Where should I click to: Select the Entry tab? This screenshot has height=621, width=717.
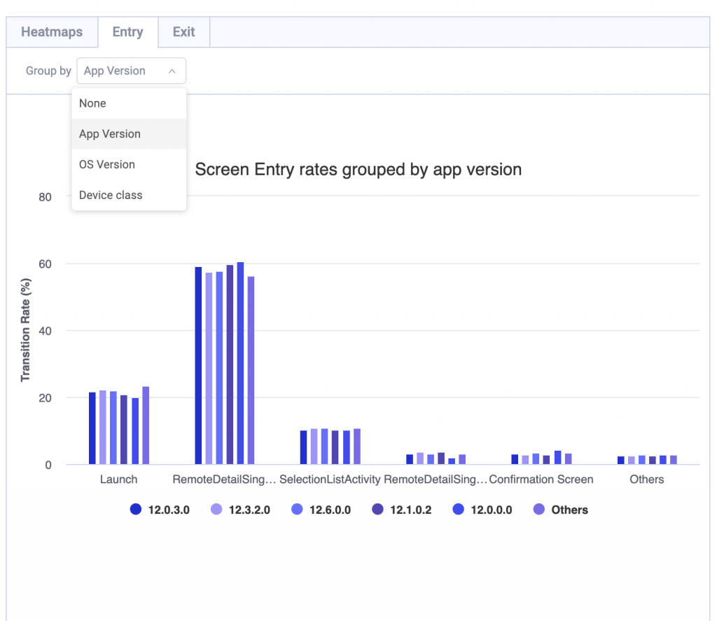[x=128, y=32]
